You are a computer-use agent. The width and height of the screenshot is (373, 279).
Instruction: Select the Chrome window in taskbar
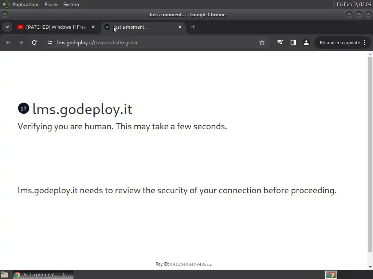tap(43, 275)
